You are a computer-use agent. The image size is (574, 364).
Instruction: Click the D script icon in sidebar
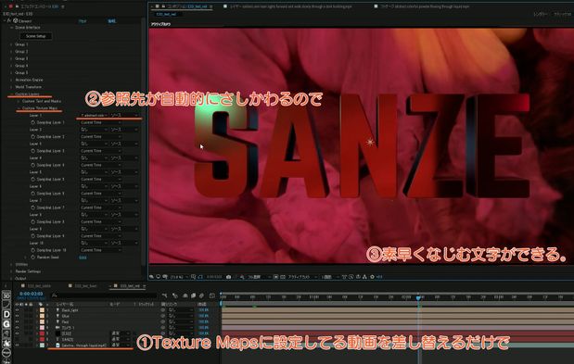[x=6, y=314]
